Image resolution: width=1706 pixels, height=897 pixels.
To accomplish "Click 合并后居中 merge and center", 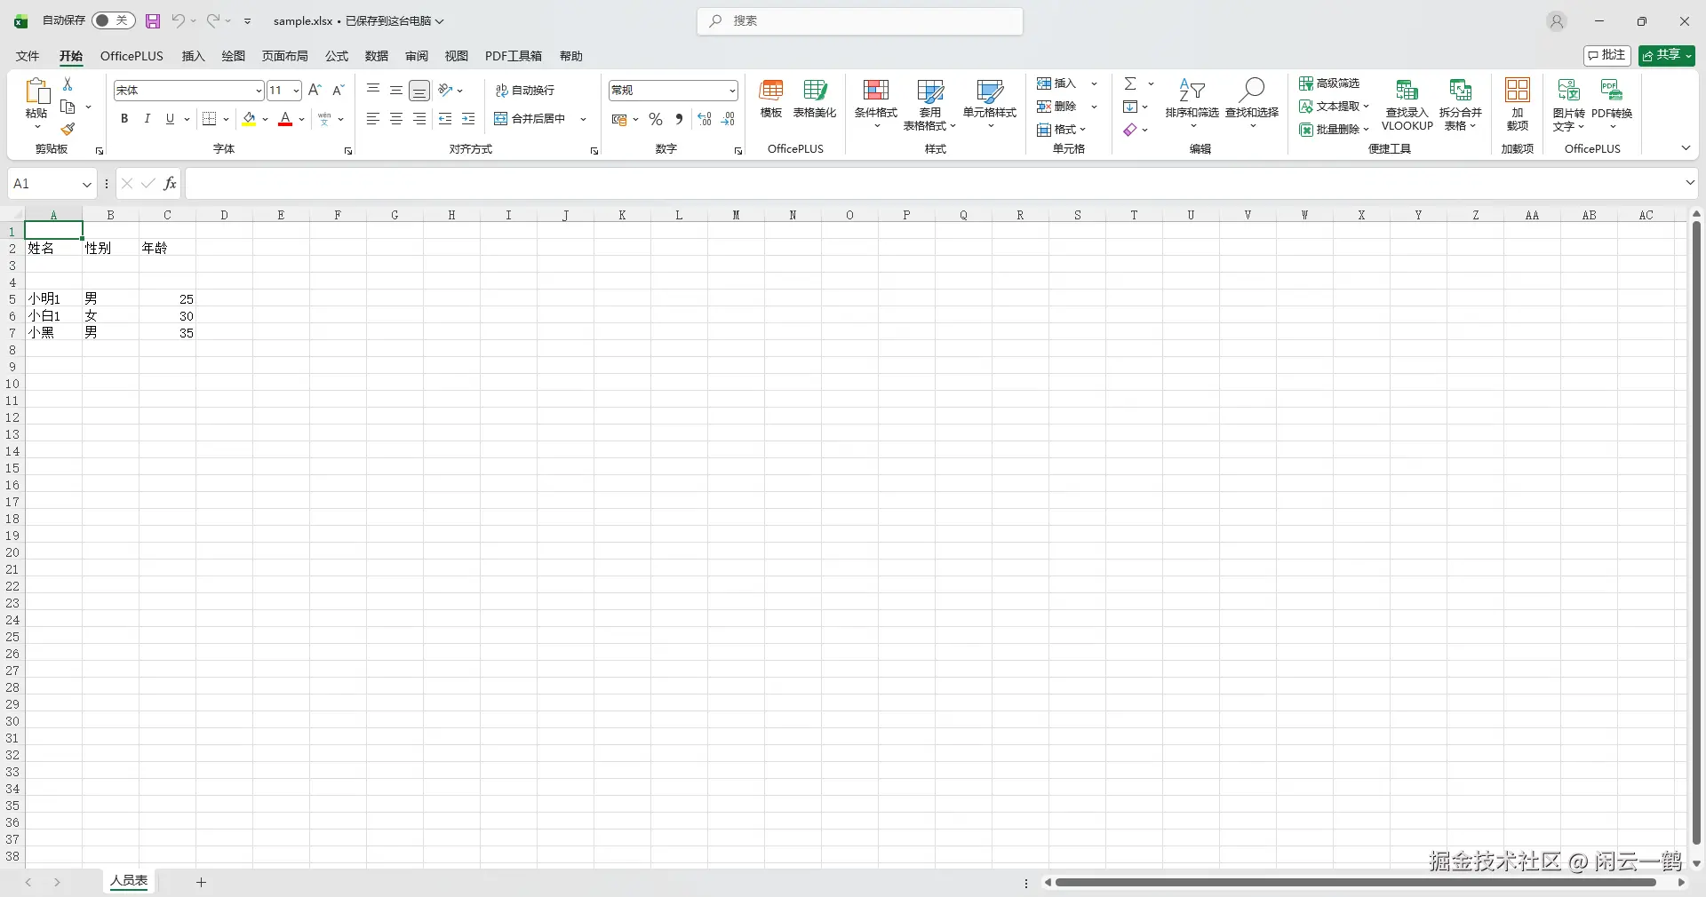I will (x=530, y=119).
